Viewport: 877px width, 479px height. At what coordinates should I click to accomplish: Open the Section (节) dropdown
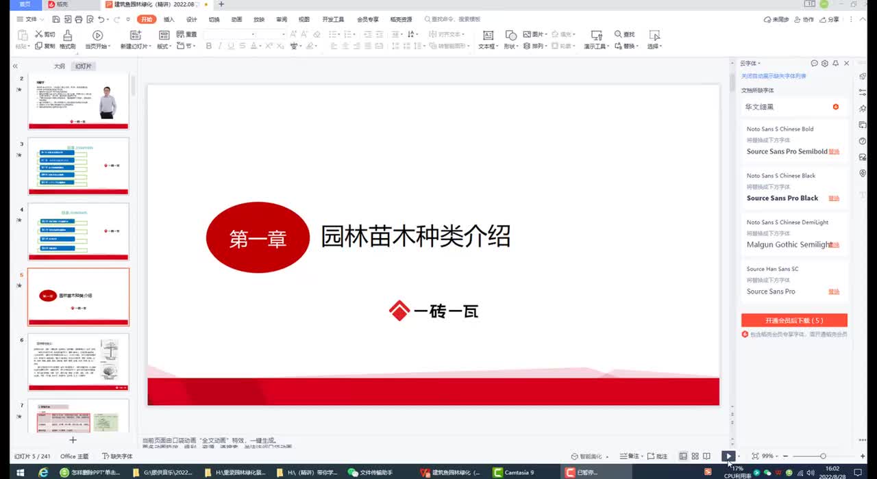(186, 46)
